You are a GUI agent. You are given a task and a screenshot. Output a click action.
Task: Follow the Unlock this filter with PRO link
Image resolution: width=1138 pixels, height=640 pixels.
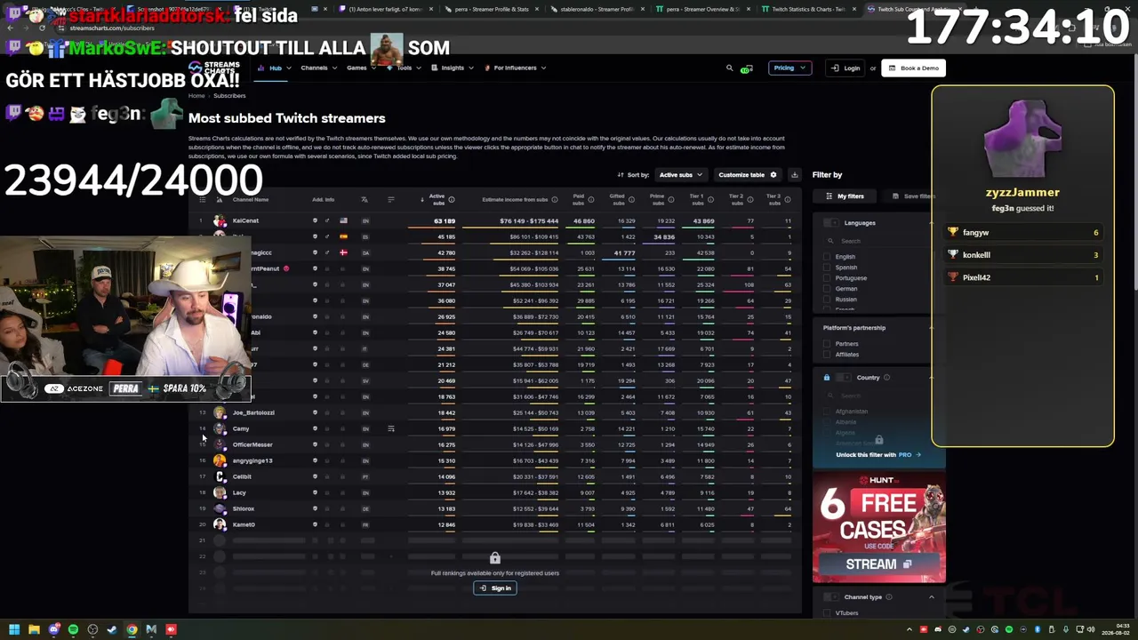pos(878,455)
